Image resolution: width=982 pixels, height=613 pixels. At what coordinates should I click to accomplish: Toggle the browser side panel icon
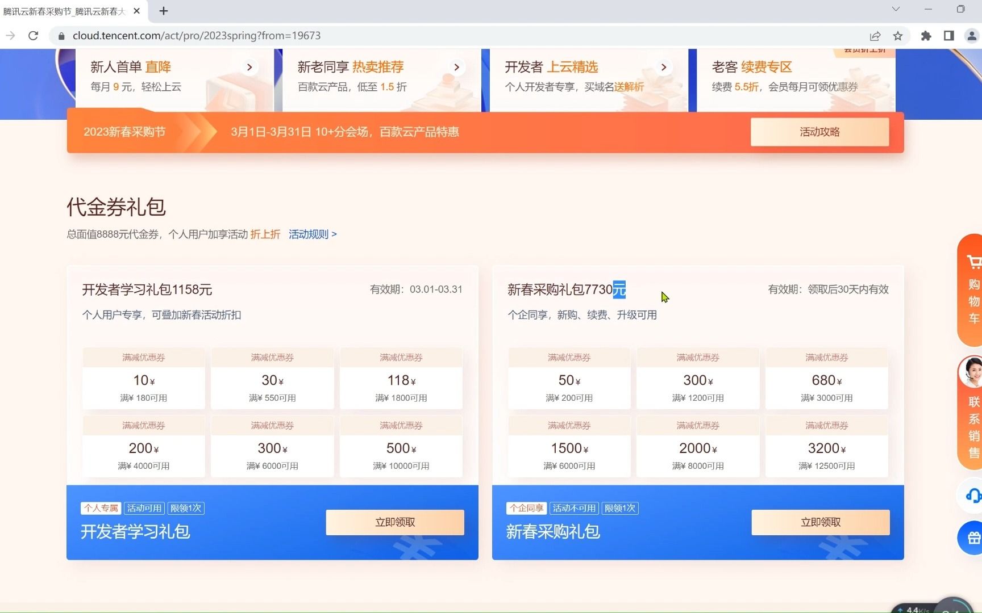click(x=949, y=36)
